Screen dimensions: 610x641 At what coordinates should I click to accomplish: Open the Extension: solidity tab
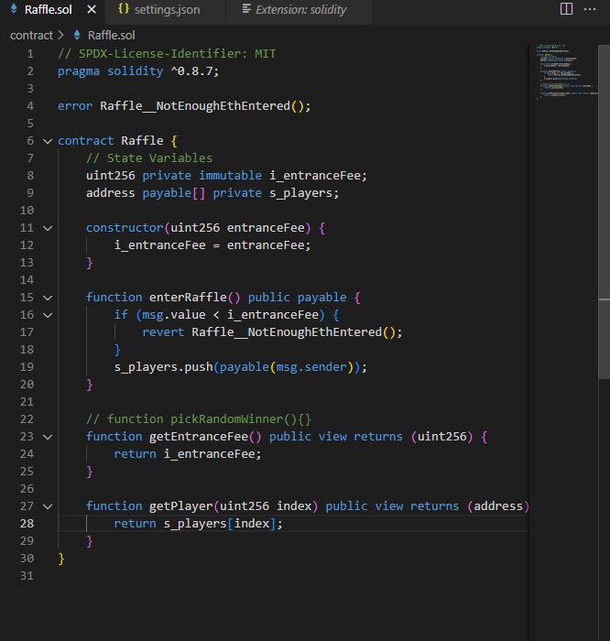coord(300,10)
